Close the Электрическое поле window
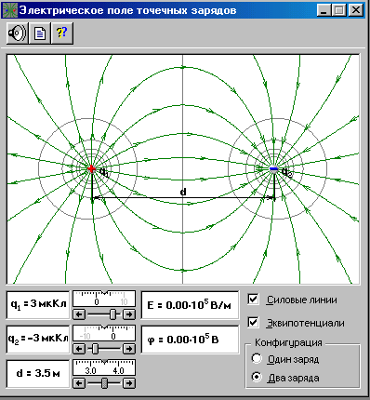The image size is (370, 400). click(356, 11)
